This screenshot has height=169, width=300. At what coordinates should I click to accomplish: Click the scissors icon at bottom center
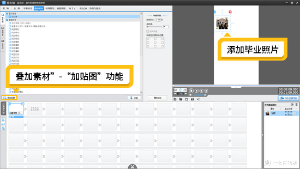coord(132,167)
